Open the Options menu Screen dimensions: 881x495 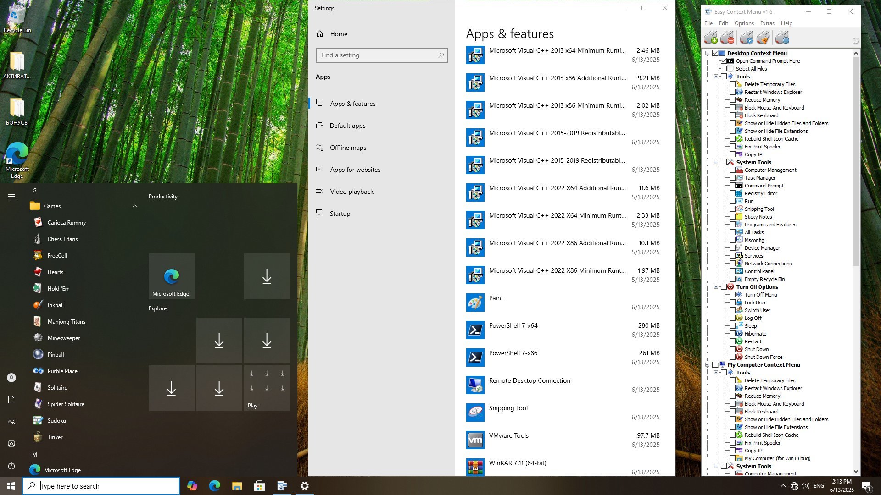click(744, 23)
